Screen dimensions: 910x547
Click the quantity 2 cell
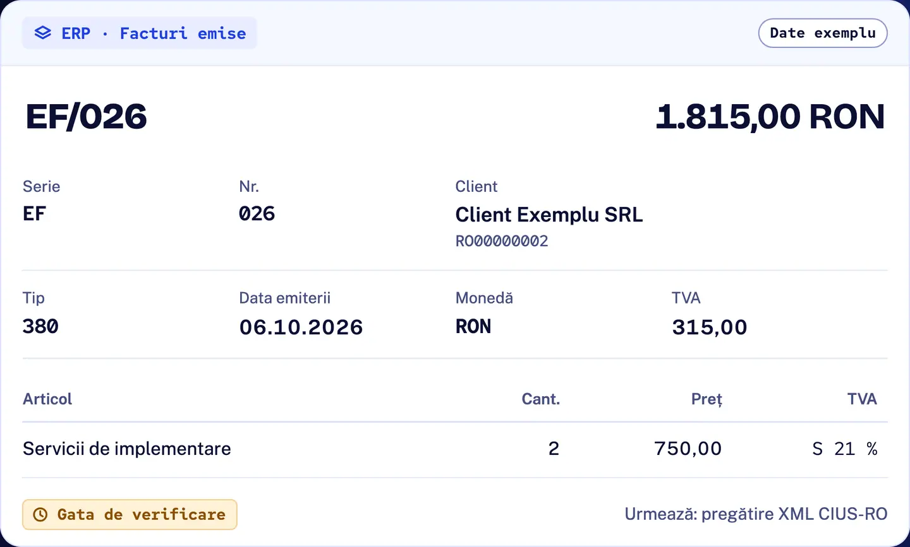coord(554,449)
